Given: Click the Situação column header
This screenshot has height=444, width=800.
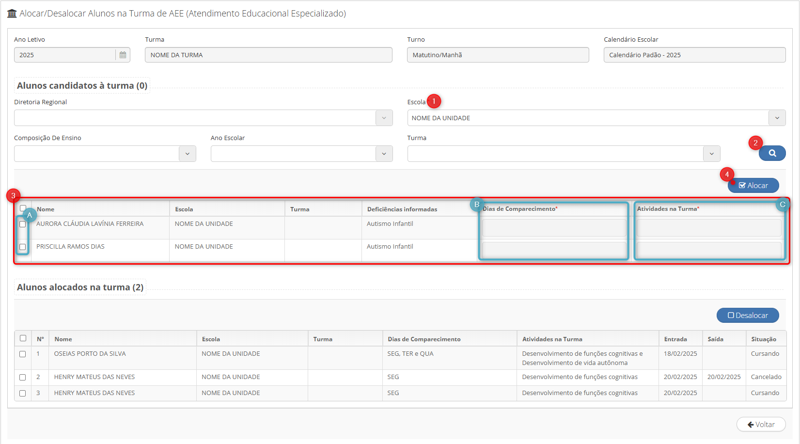Looking at the screenshot, I should coord(764,339).
